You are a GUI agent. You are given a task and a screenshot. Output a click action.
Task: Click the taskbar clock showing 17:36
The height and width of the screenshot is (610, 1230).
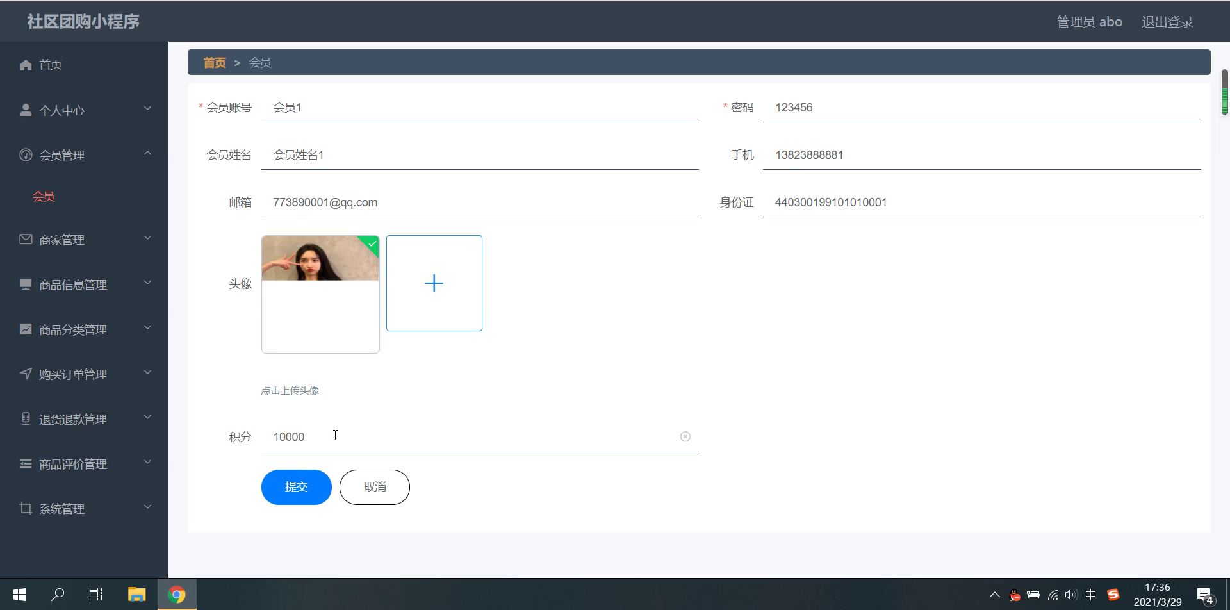[x=1158, y=595]
